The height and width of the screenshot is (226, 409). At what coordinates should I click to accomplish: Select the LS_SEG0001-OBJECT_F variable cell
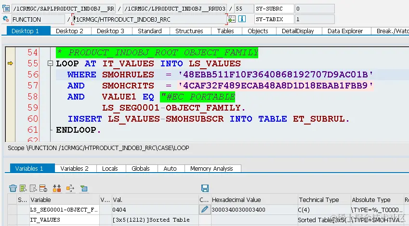[65, 210]
